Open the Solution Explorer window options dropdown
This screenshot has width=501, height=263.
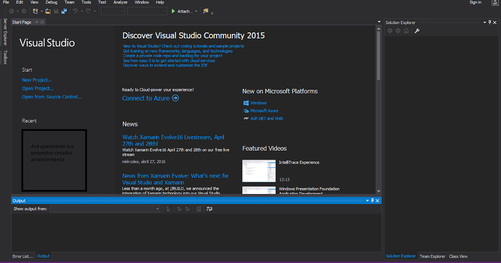[484, 22]
